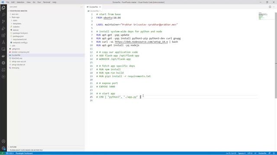This screenshot has height=155, width=277.
Task: Open the Run menu
Action: tap(39, 2)
